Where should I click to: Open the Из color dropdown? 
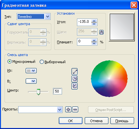(31, 71)
